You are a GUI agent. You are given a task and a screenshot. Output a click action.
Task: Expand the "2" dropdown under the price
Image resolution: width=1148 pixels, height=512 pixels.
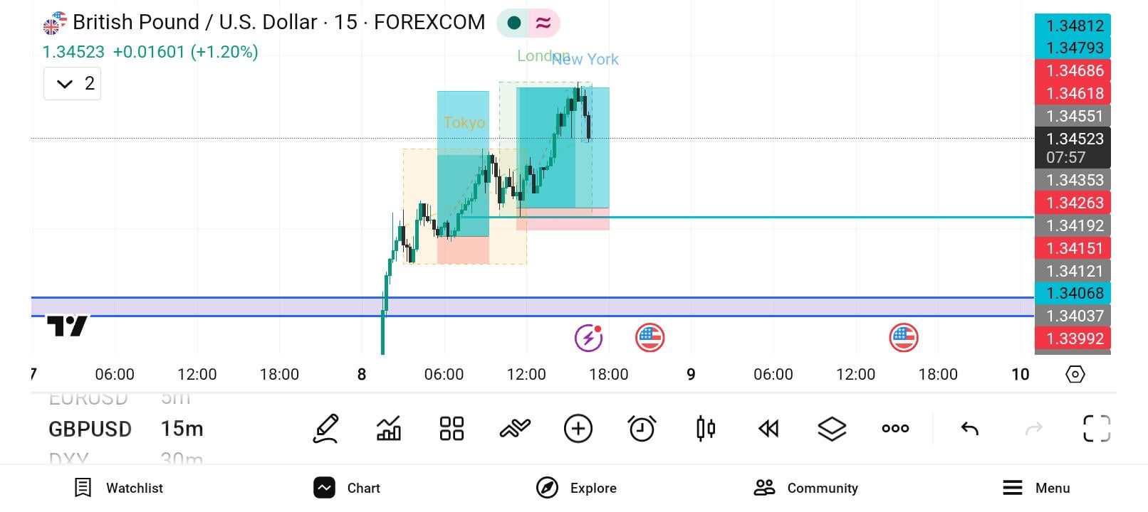(72, 83)
